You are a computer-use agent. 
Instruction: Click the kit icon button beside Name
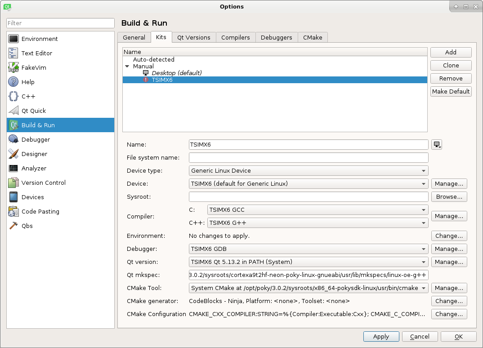[437, 144]
